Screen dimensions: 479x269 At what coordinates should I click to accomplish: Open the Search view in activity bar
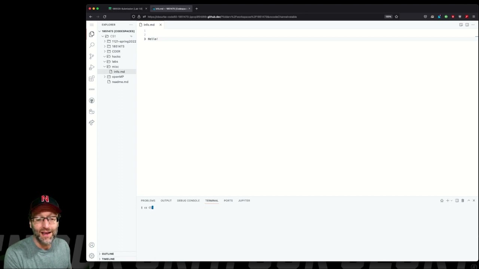click(x=92, y=45)
